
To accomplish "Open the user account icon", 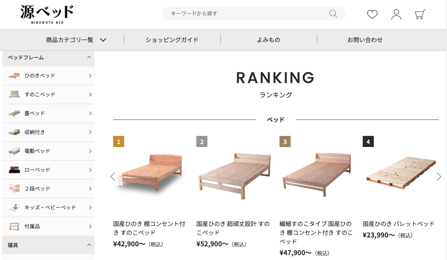I will point(396,14).
